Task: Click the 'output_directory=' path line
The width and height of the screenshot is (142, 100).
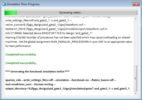Action: coord(67,88)
